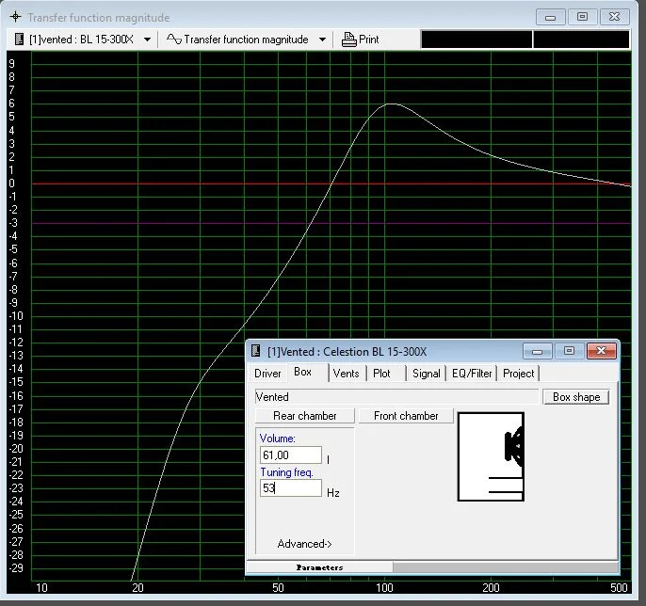Switch to the Project tab

pyautogui.click(x=518, y=374)
